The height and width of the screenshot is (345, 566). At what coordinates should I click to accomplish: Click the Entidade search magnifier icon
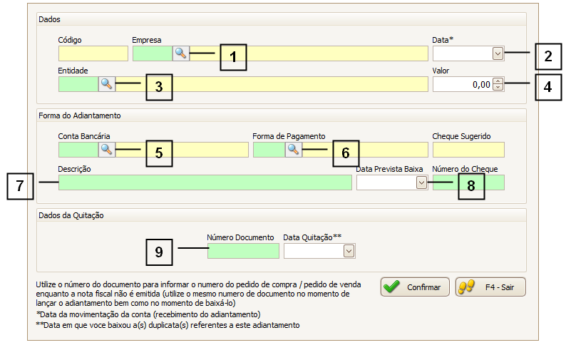point(107,84)
